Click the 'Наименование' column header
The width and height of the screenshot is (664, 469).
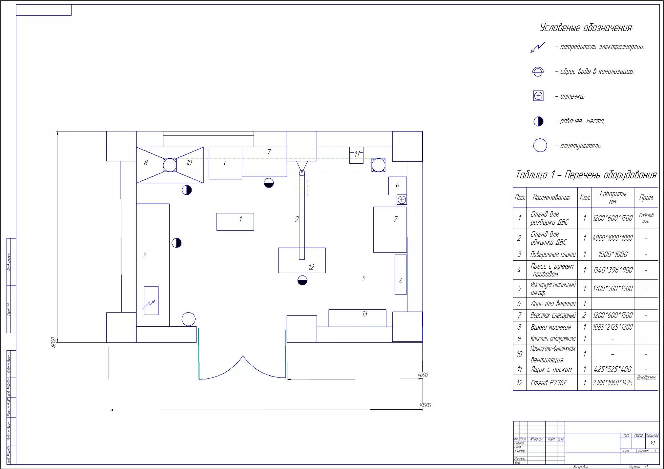[551, 197]
